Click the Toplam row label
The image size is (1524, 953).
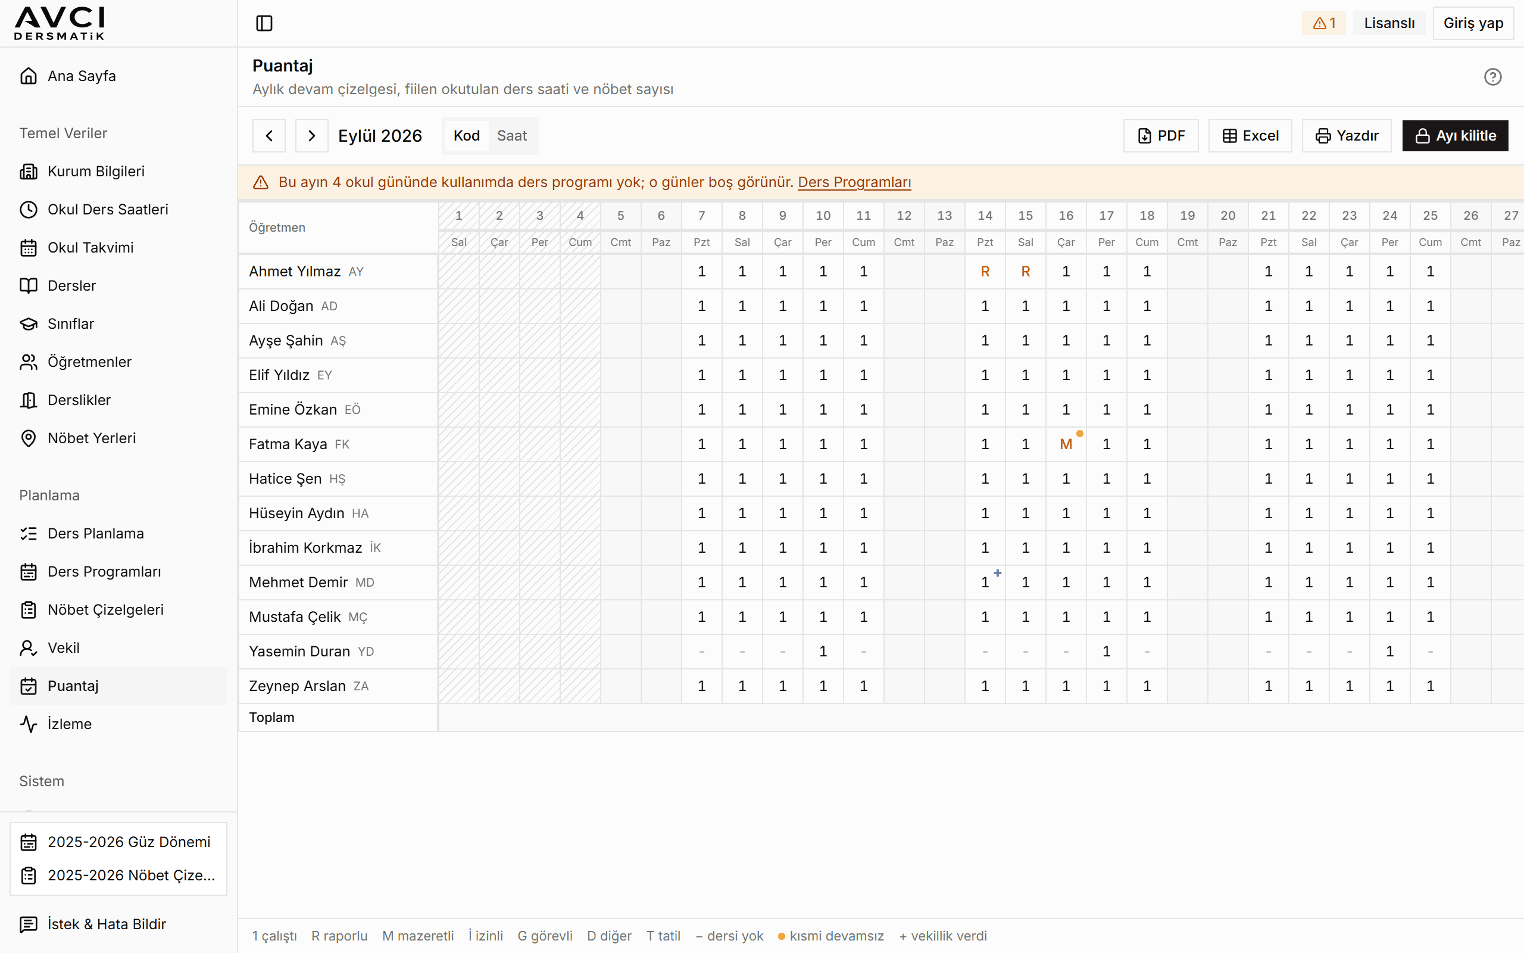point(271,717)
